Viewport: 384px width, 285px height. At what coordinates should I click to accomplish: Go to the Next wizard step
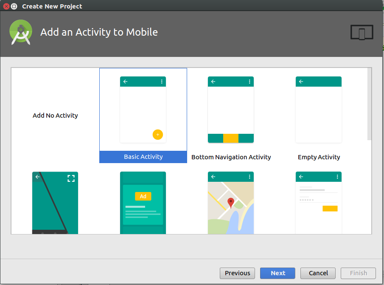(278, 273)
